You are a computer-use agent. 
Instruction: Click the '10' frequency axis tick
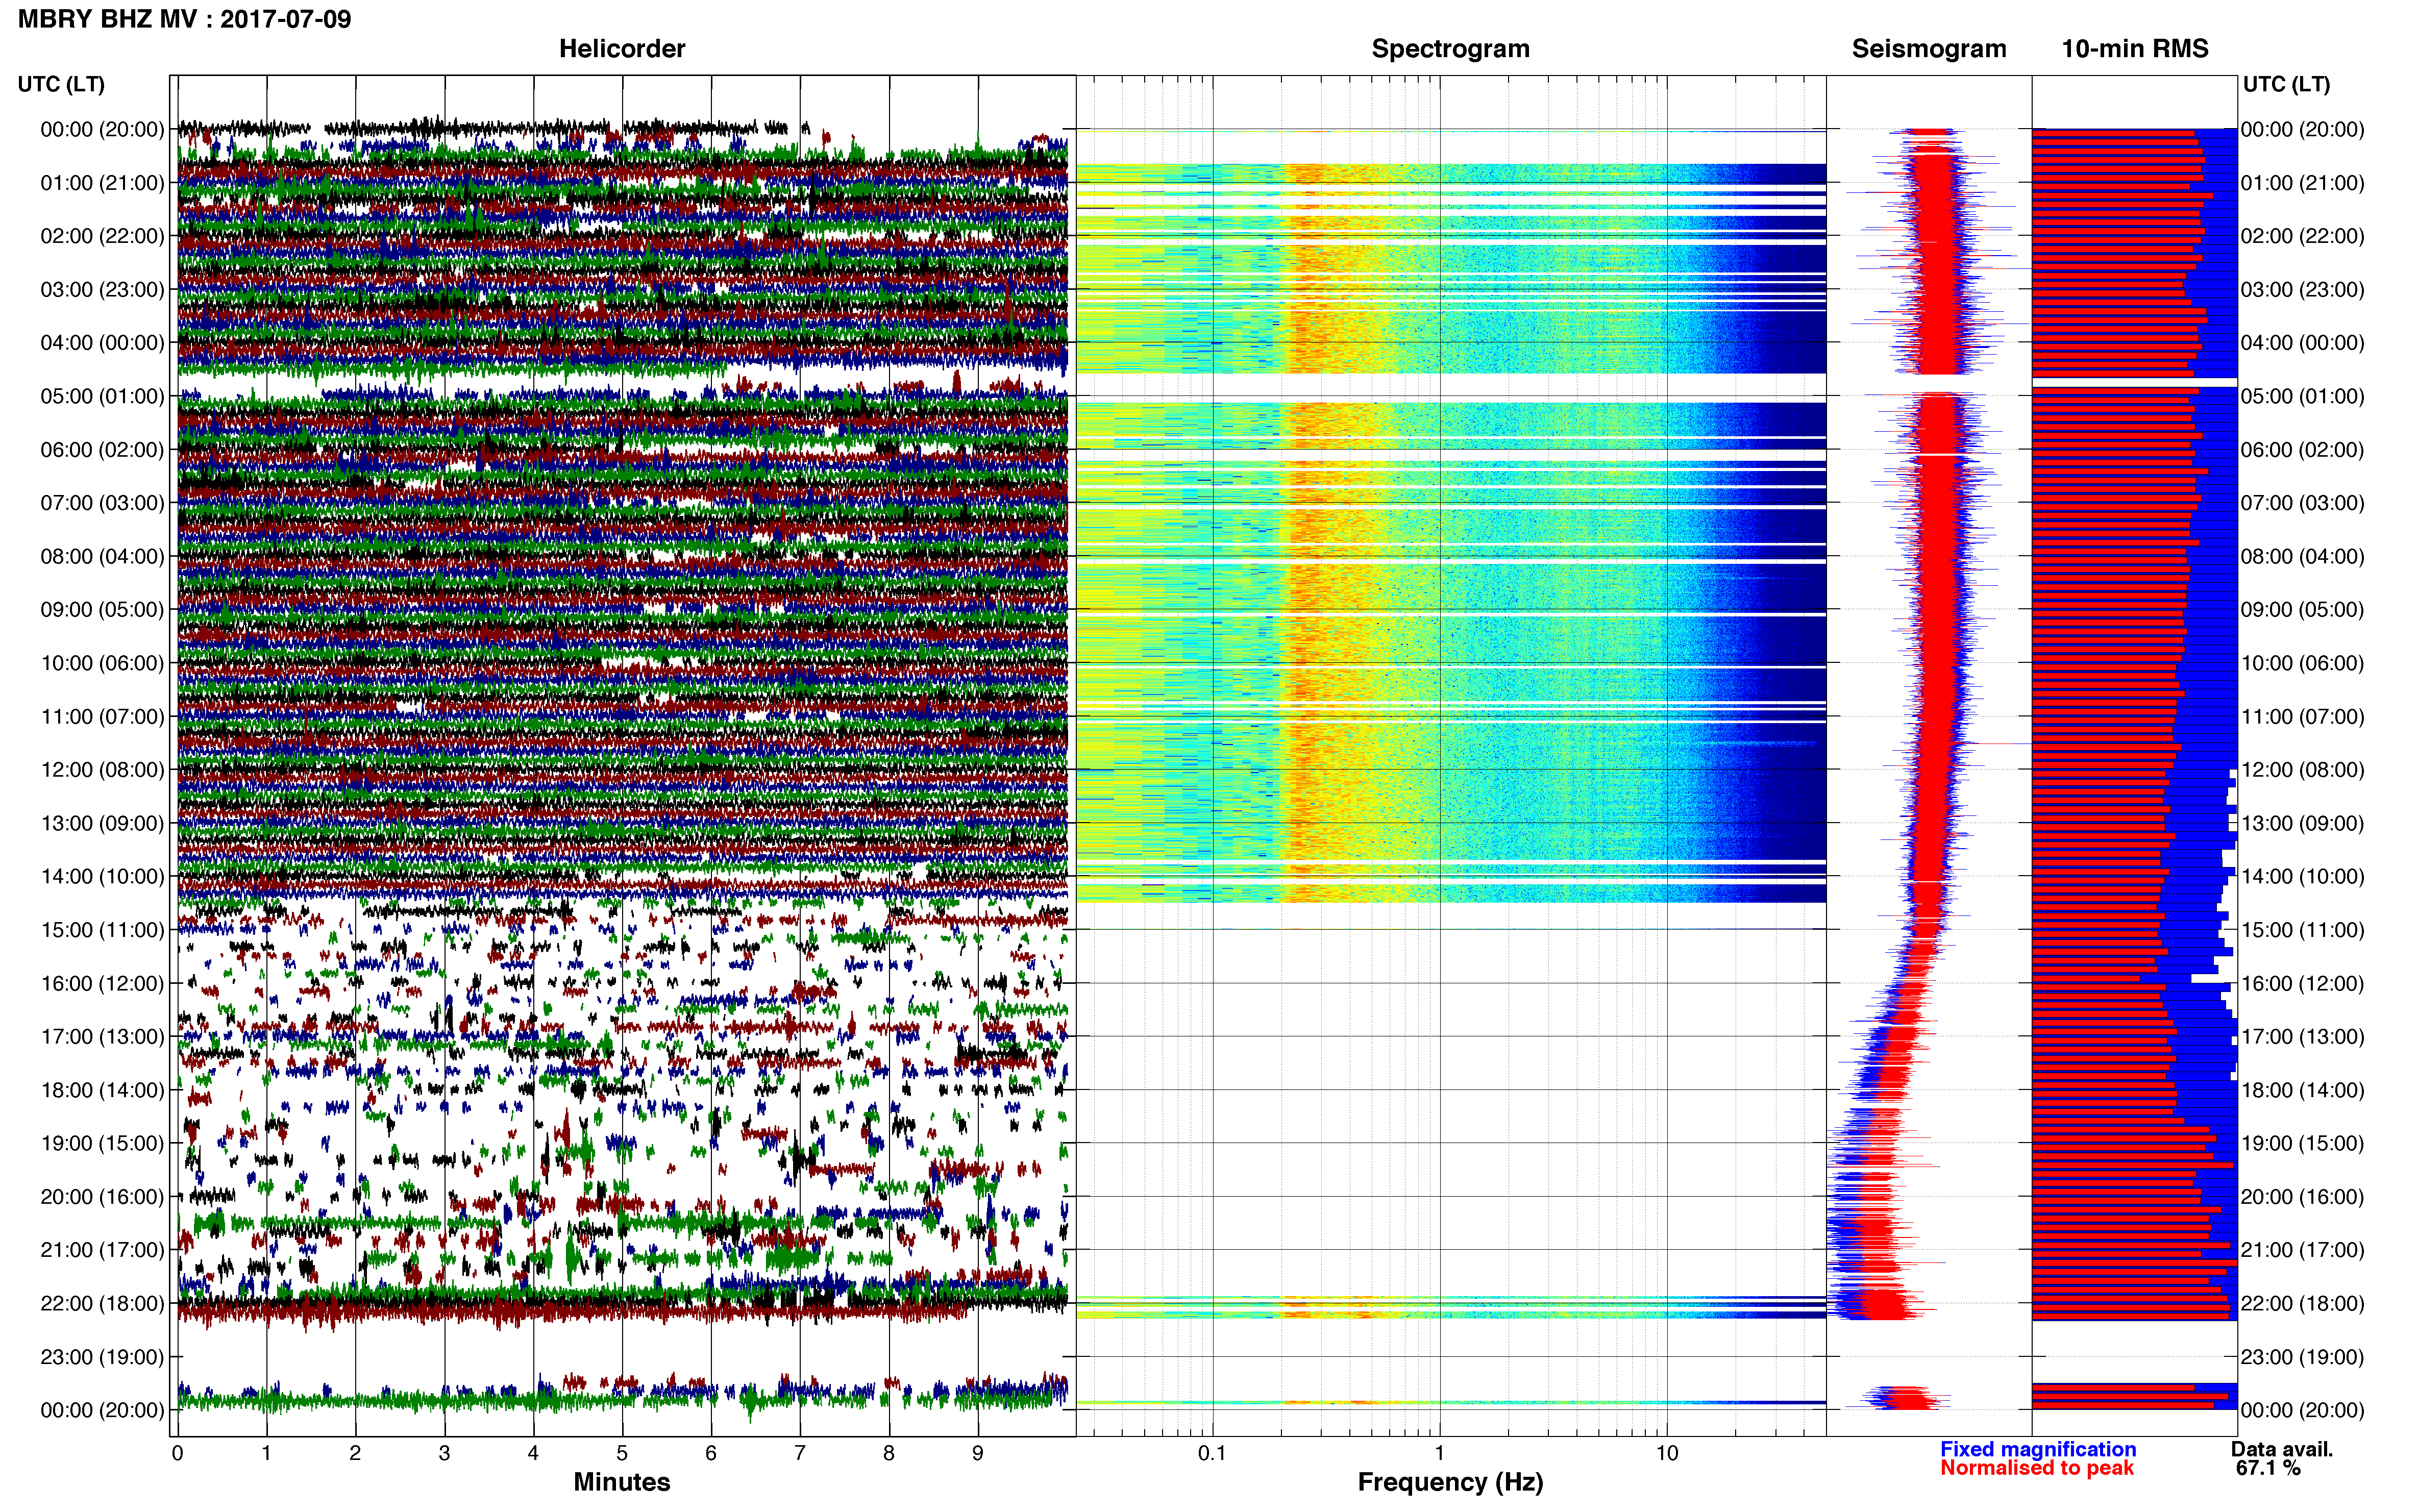coord(1667,1454)
